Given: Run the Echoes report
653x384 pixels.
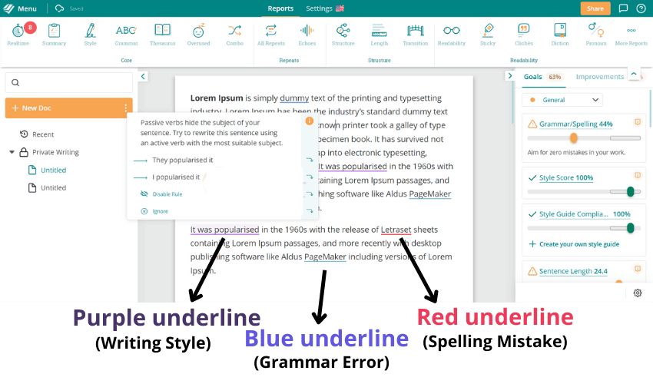Looking at the screenshot, I should 307,32.
